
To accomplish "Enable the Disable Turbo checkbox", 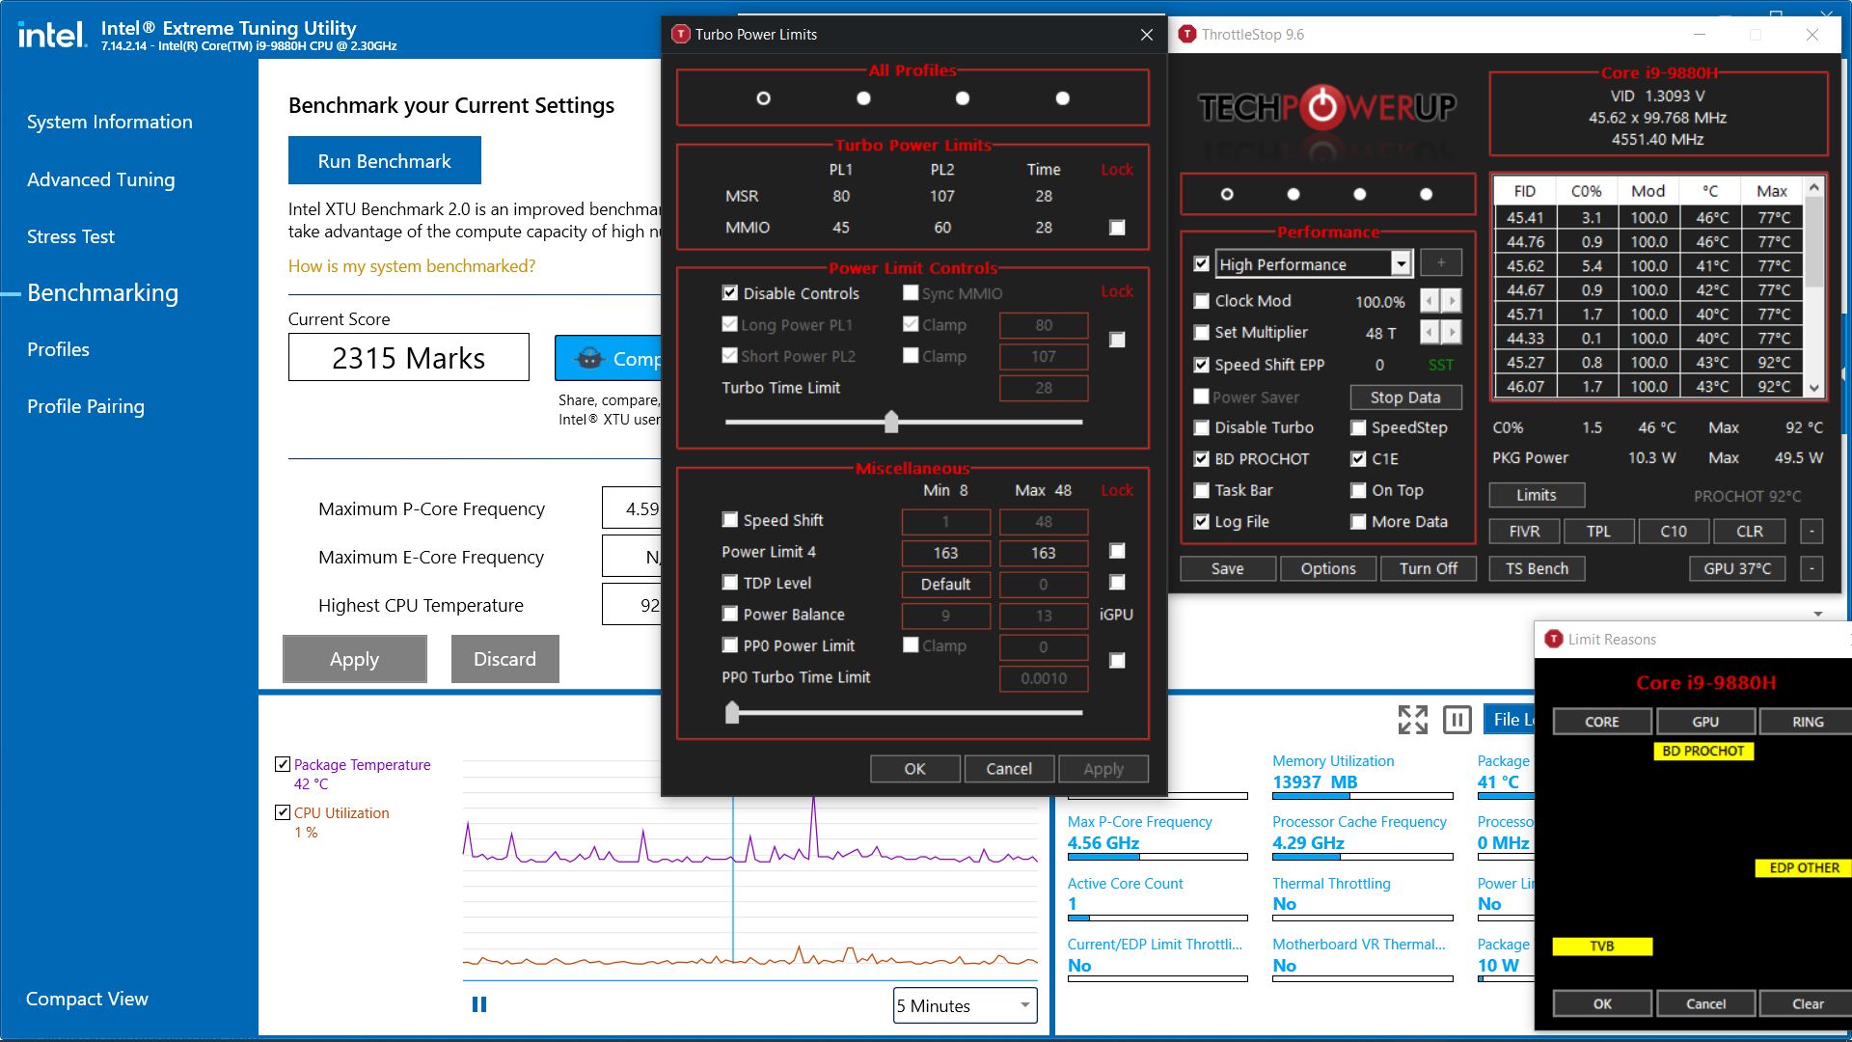I will point(1201,427).
